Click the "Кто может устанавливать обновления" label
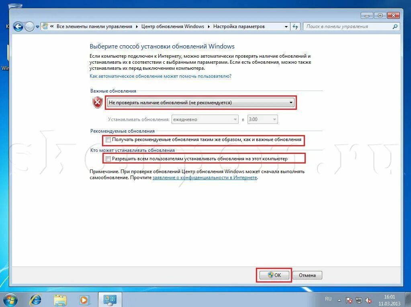Screen dimensions: 411x307 click(132, 150)
